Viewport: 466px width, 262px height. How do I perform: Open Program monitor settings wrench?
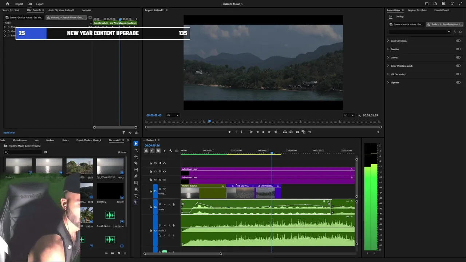tap(359, 115)
